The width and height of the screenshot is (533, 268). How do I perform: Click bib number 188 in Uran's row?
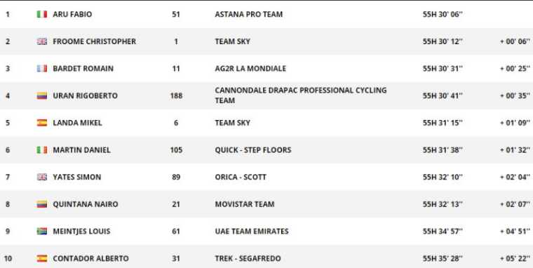pyautogui.click(x=176, y=96)
